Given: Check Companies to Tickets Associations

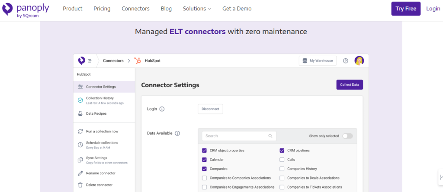Looking at the screenshot, I should pos(282,187).
